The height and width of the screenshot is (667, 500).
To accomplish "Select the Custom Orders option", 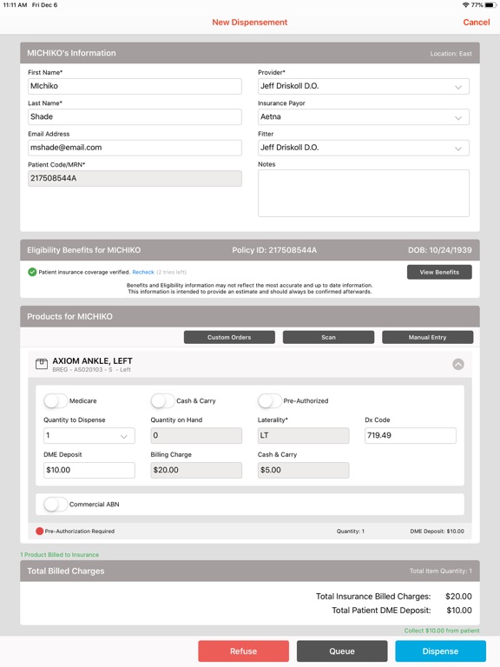I will pos(229,337).
